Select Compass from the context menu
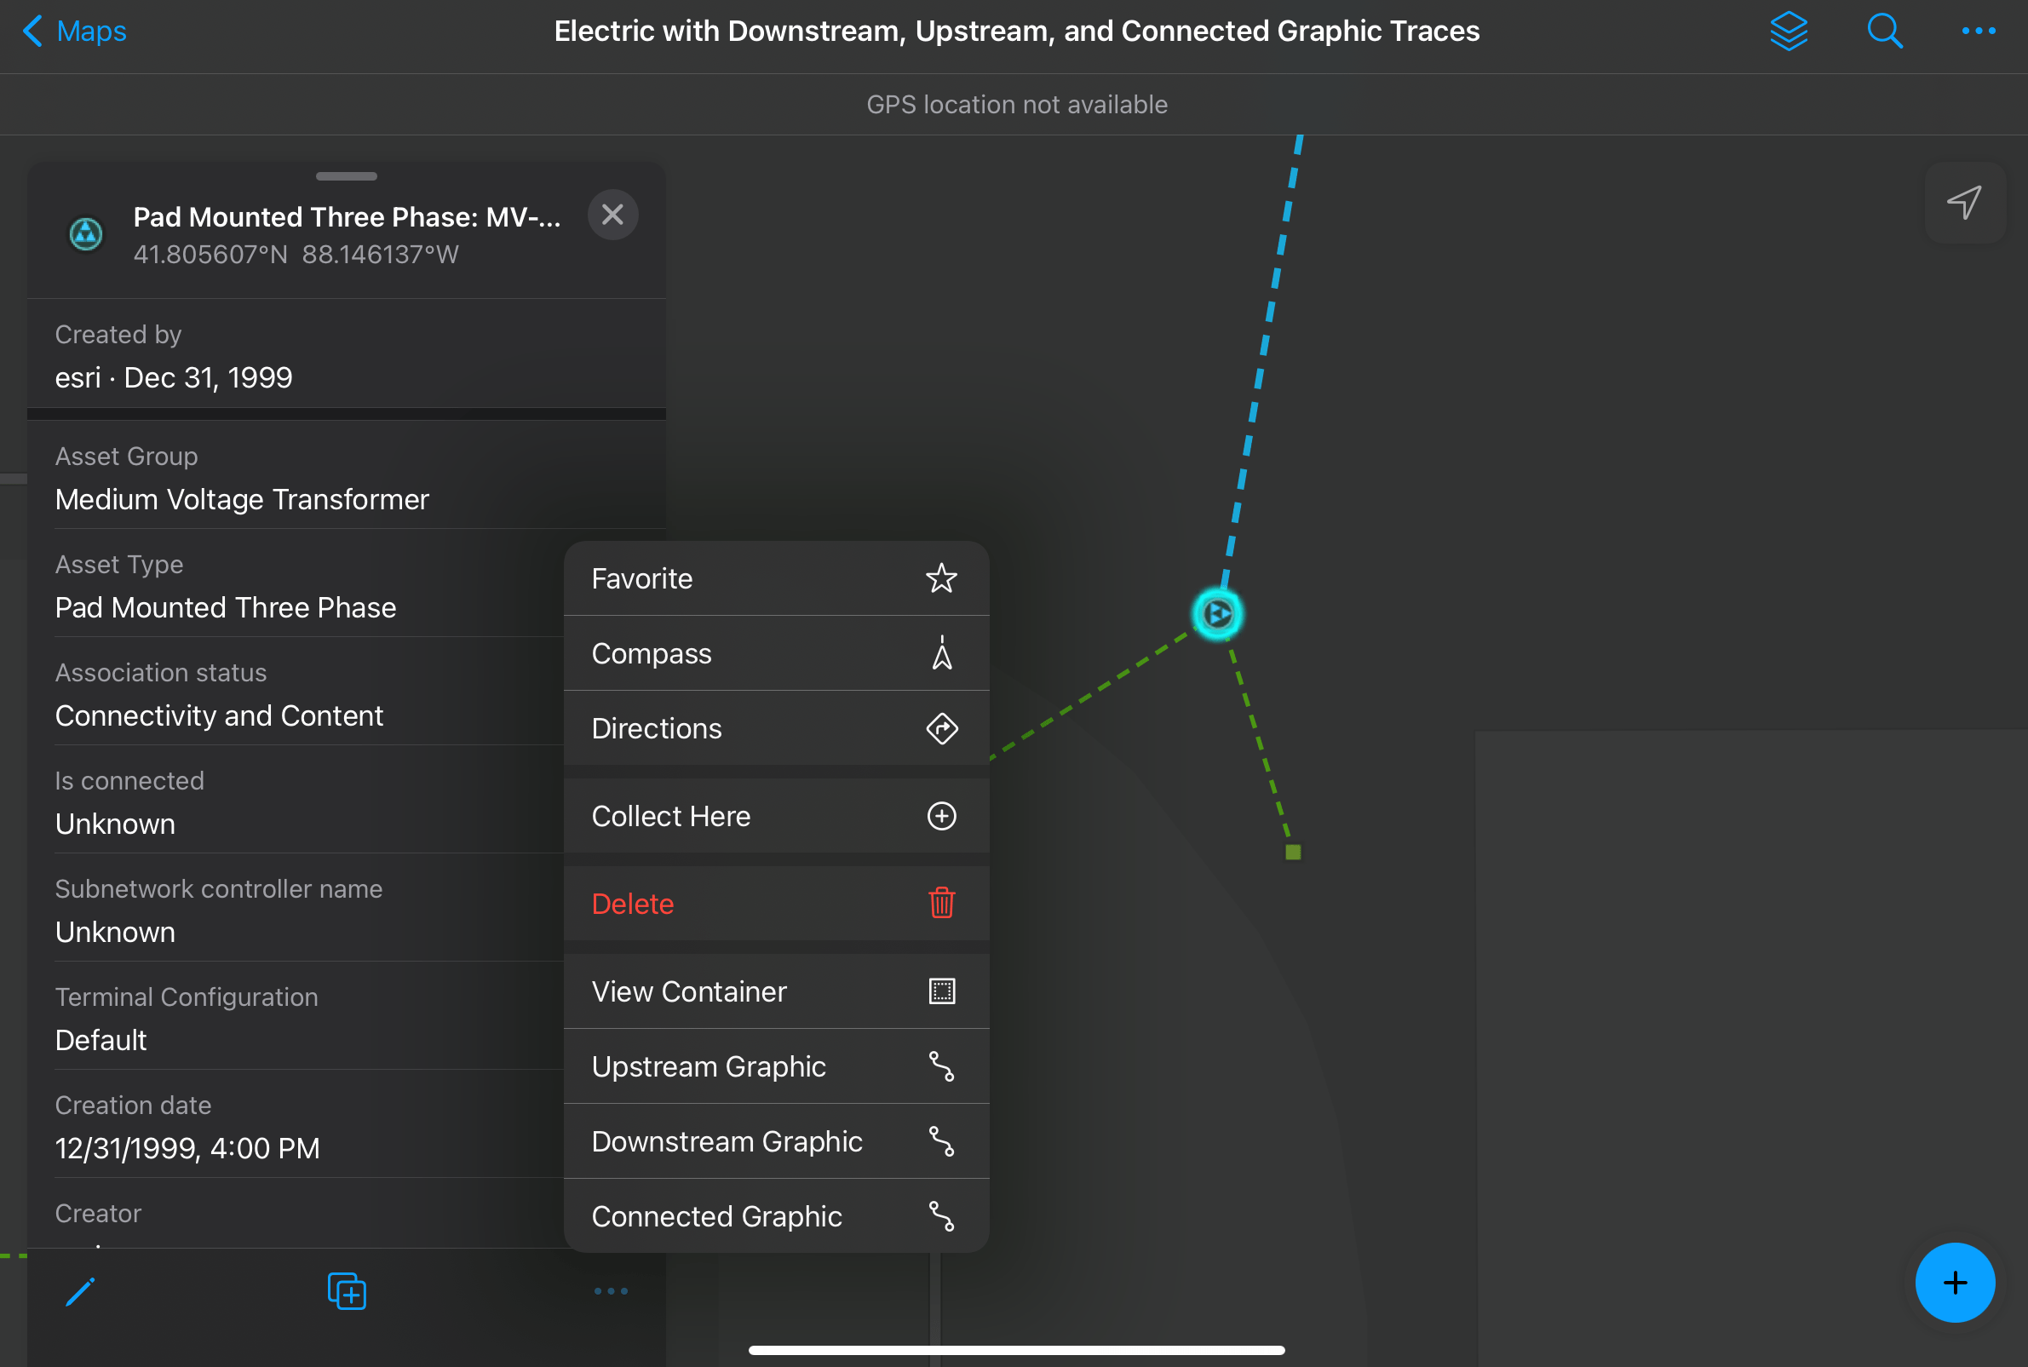 pos(775,654)
